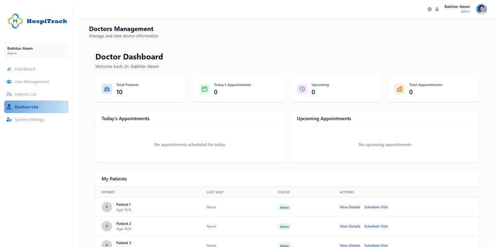Click Patient 1 avatar circle
Image resolution: width=501 pixels, height=247 pixels.
tap(107, 207)
